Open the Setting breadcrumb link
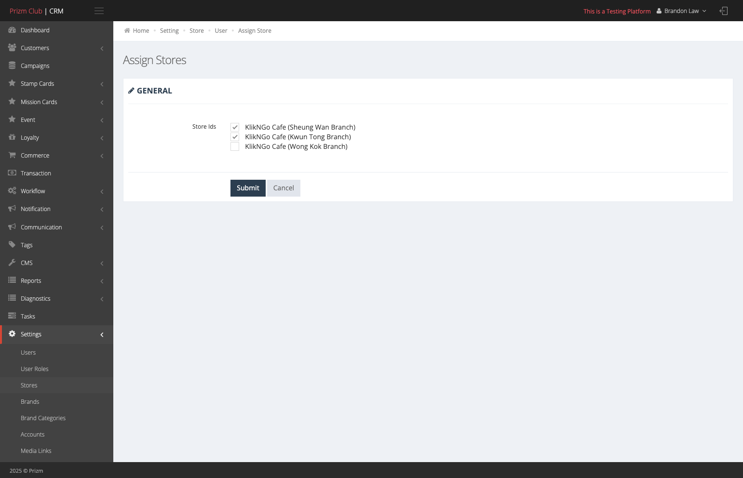 pyautogui.click(x=169, y=31)
